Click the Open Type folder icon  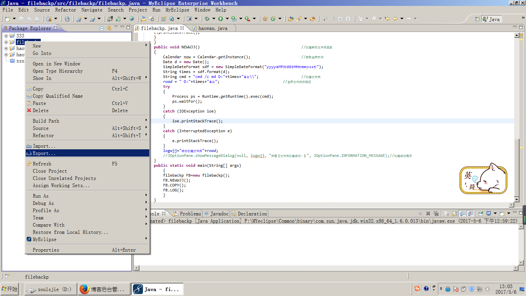(x=291, y=19)
